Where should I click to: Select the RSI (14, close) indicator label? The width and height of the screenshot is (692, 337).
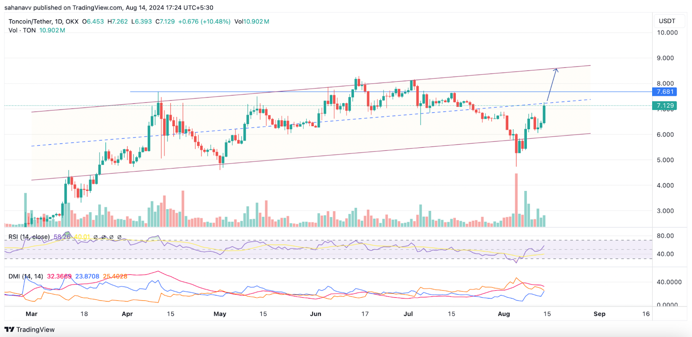29,237
